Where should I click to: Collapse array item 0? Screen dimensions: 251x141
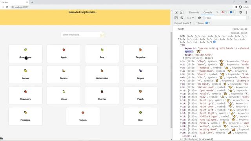181,45
